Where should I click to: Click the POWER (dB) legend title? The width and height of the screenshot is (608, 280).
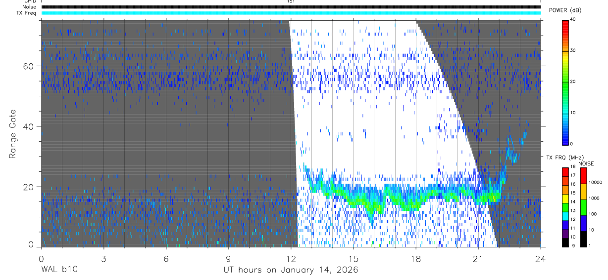click(x=565, y=10)
